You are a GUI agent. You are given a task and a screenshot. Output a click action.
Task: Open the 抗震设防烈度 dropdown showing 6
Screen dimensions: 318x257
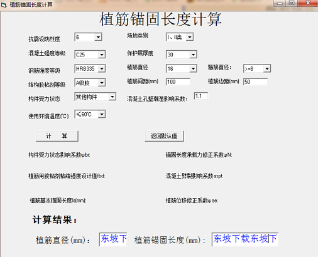pos(88,37)
